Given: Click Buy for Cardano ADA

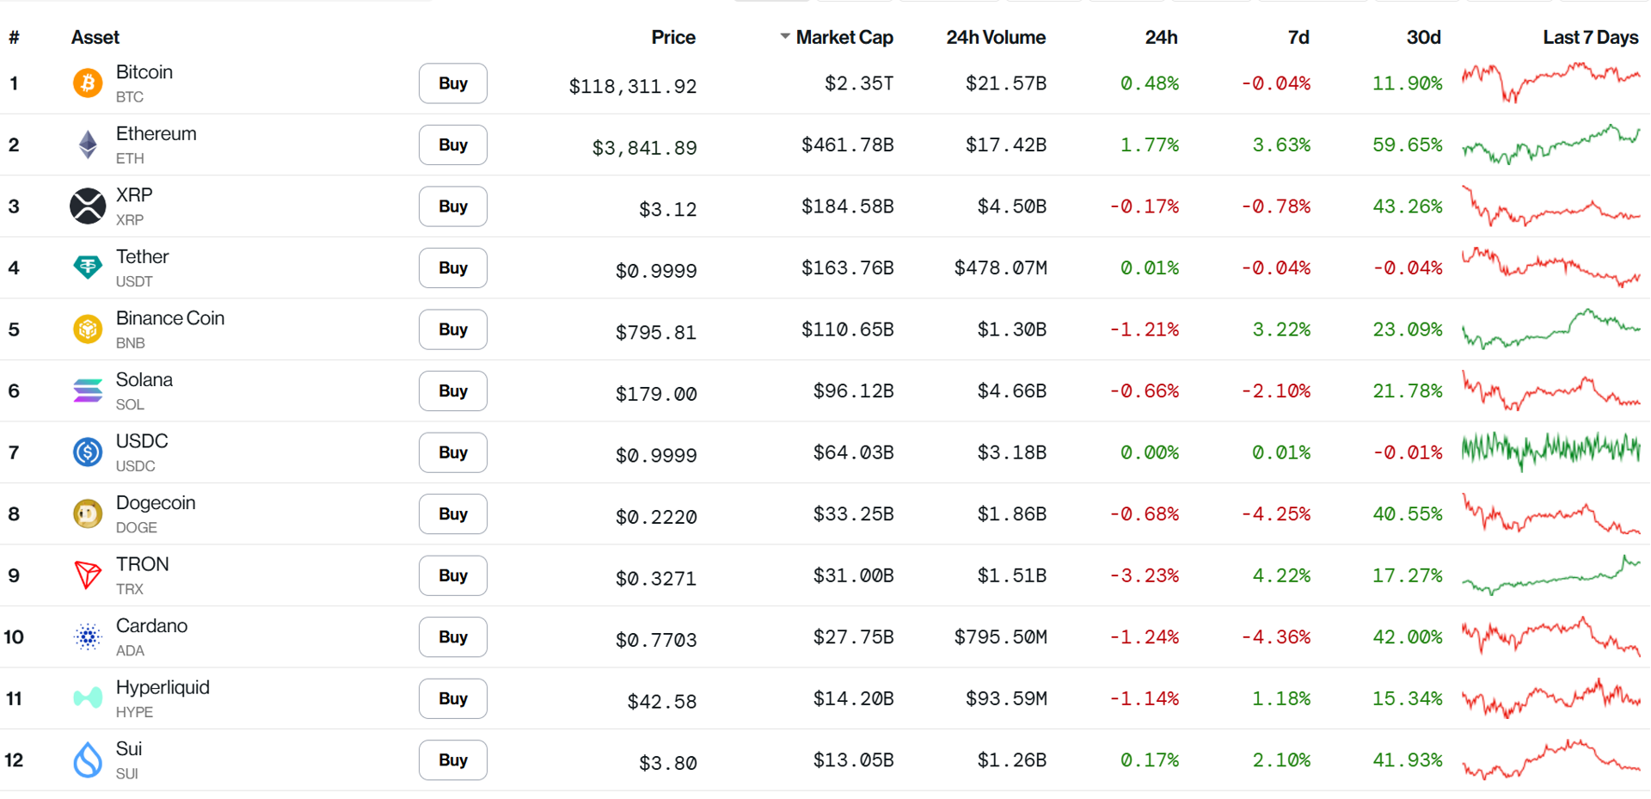Looking at the screenshot, I should (x=453, y=637).
